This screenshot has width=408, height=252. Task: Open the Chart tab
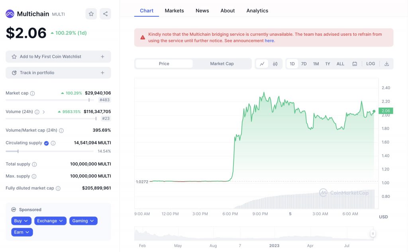click(x=147, y=11)
